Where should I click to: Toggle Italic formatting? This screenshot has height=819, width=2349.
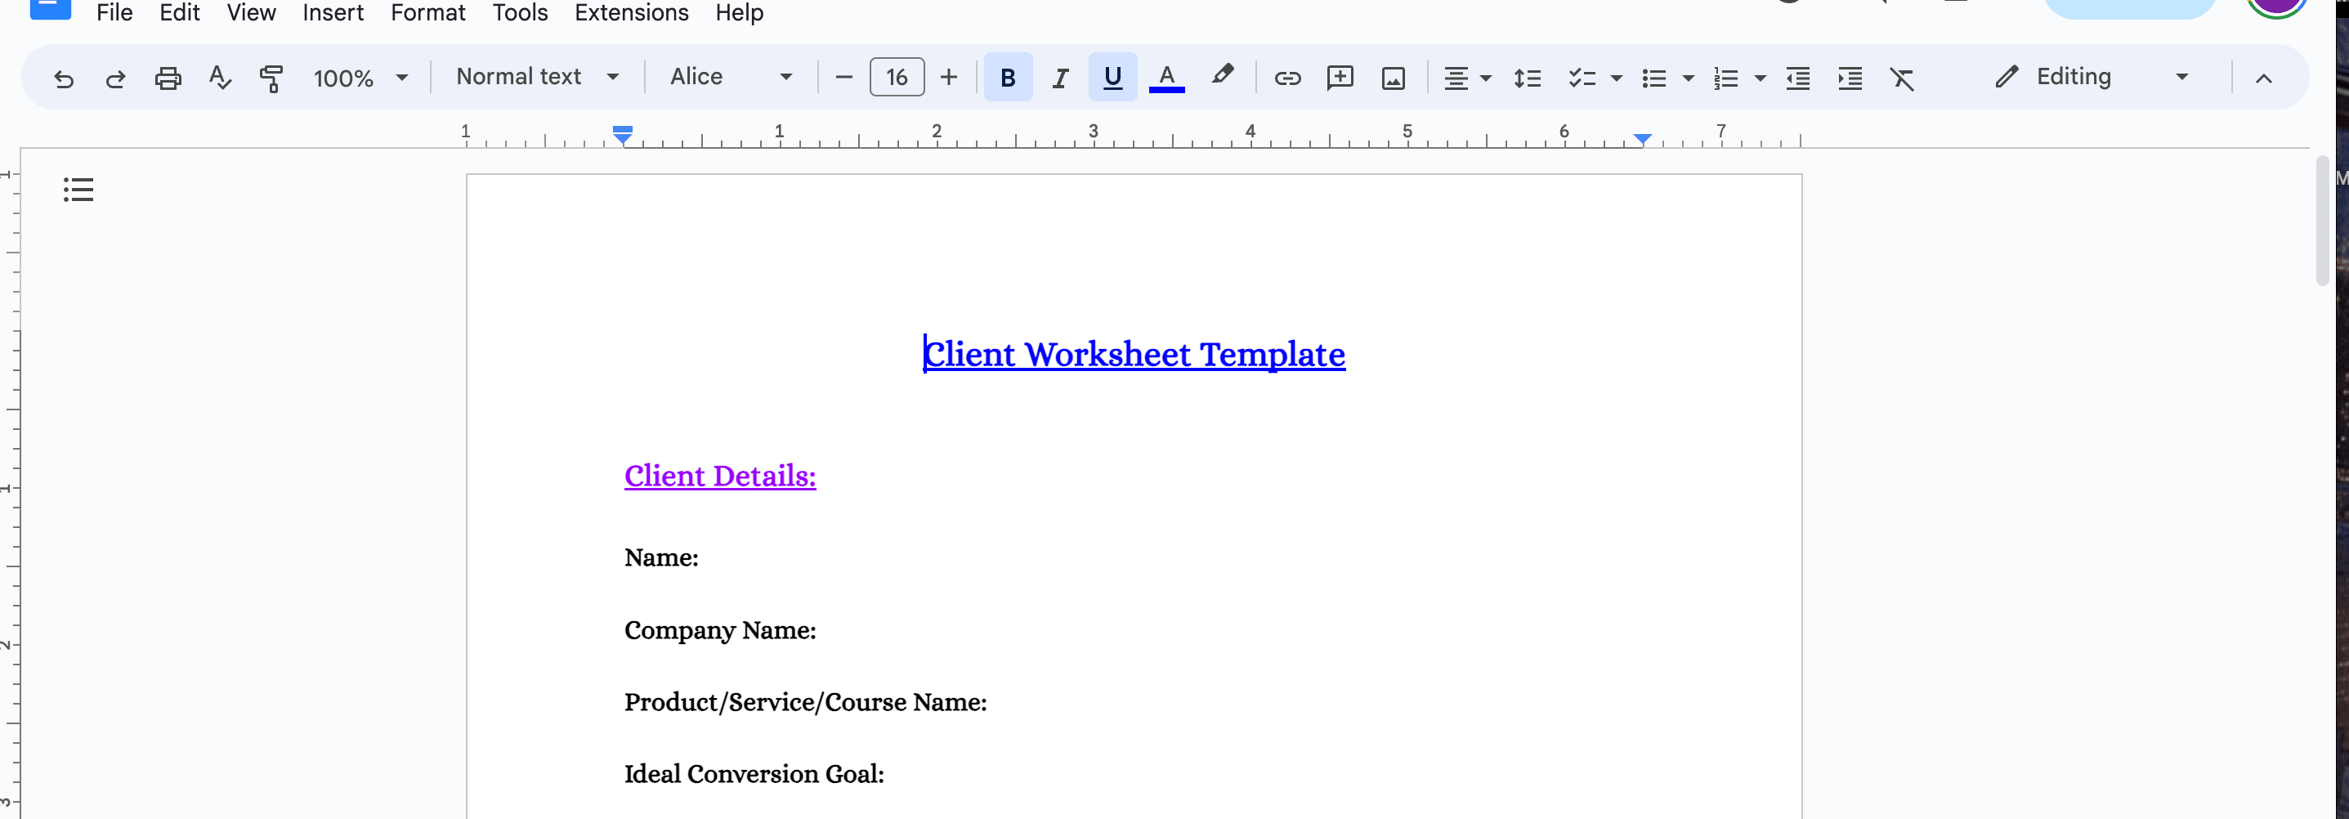coord(1059,78)
